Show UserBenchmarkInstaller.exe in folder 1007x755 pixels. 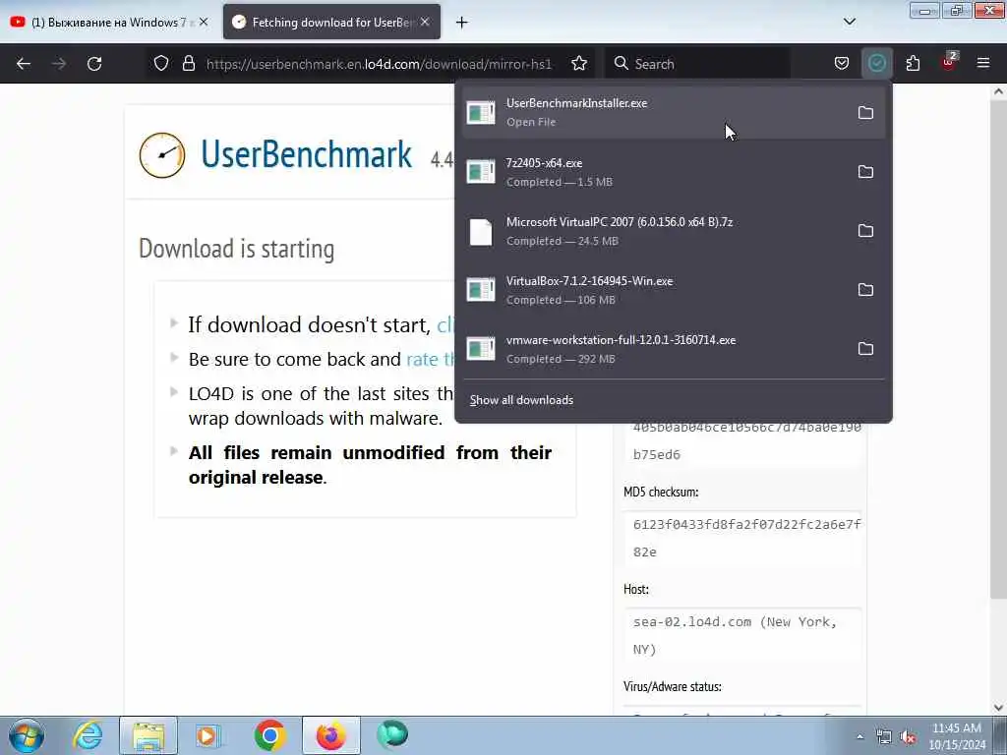(865, 112)
